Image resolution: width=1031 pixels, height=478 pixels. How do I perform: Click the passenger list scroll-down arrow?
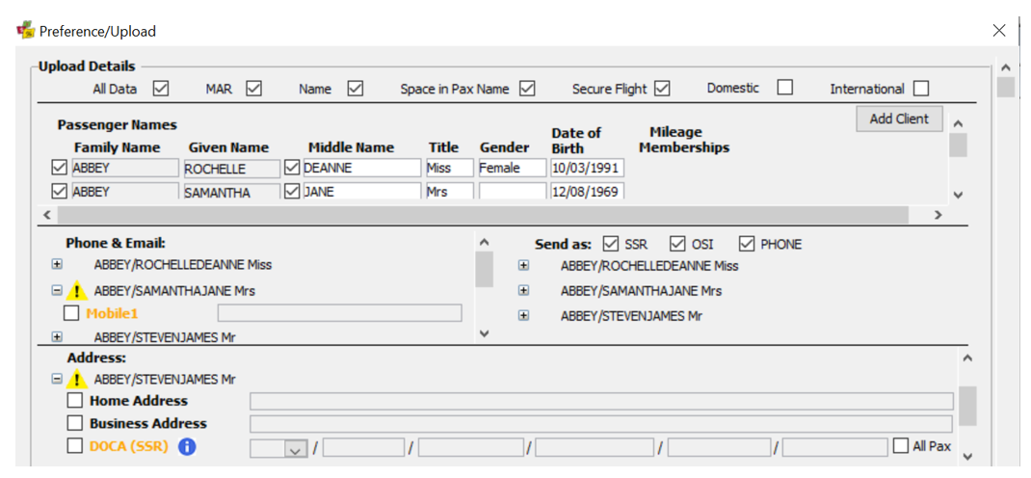click(x=958, y=195)
